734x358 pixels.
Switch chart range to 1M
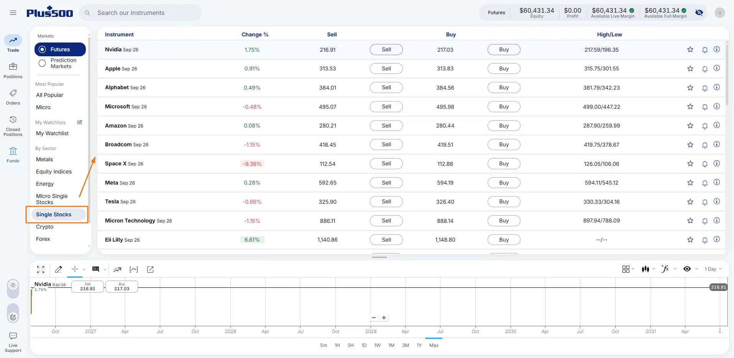pyautogui.click(x=391, y=345)
